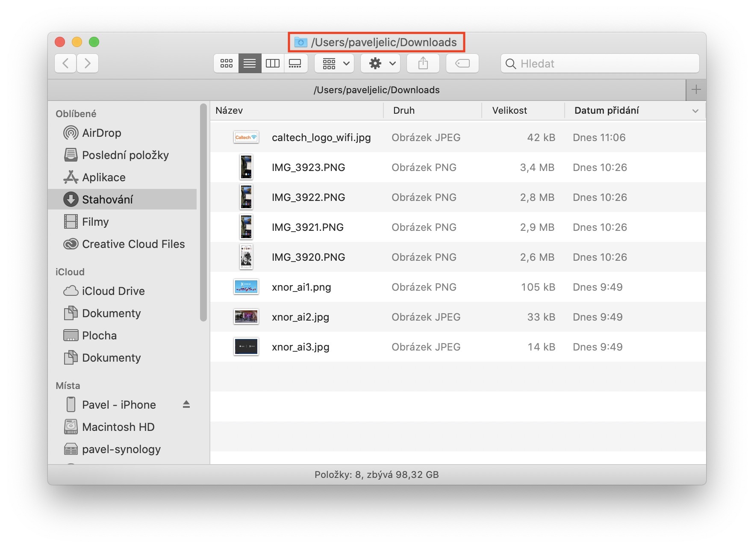Open the group-by arrangement dropdown
This screenshot has height=548, width=754.
334,64
